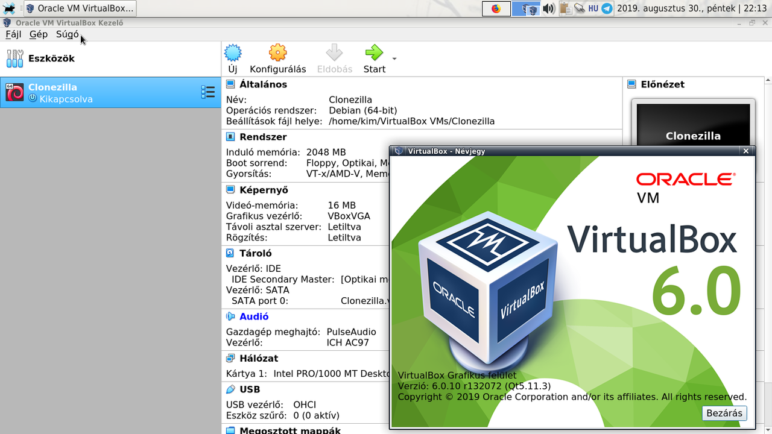Click the 'OHCI' USB controller value
This screenshot has height=434, width=772.
coord(305,405)
